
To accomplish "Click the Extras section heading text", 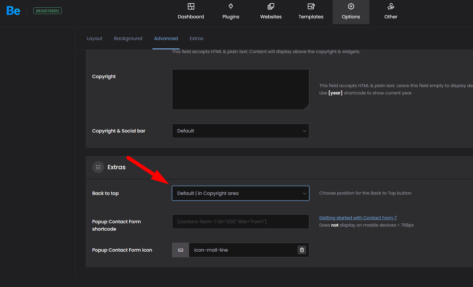I will click(x=117, y=167).
